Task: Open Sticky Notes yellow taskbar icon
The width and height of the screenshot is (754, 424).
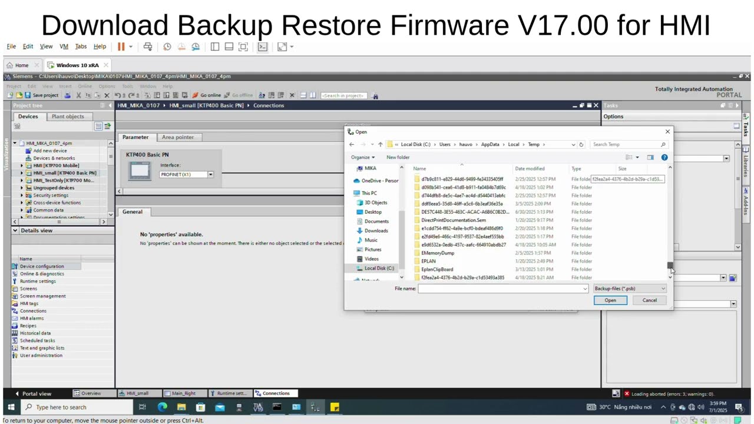Action: pyautogui.click(x=335, y=407)
